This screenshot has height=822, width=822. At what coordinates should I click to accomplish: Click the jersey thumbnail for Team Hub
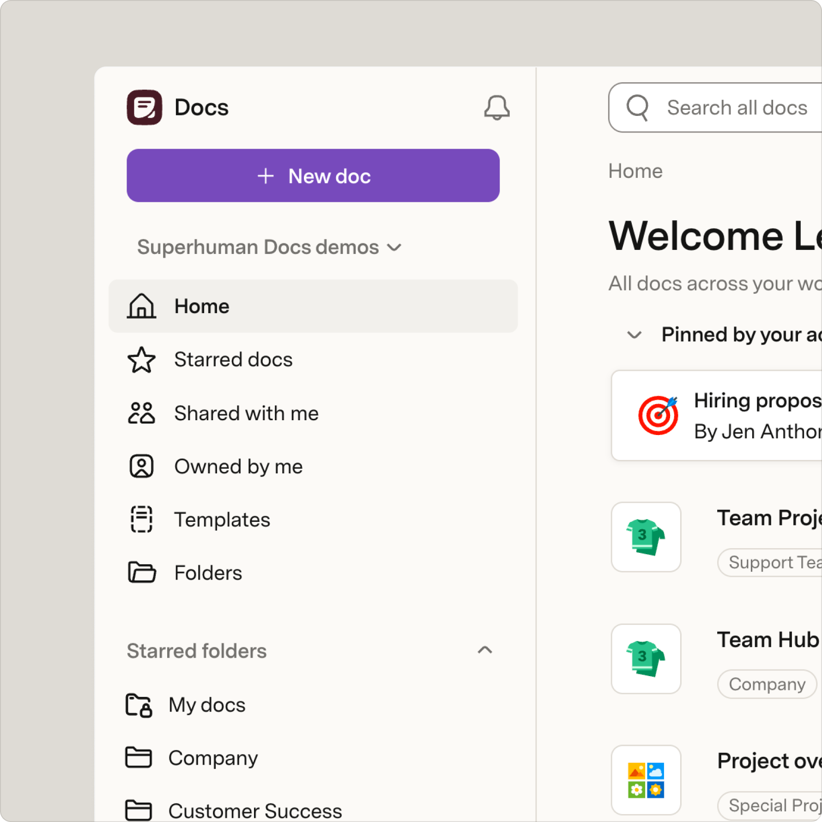pos(646,659)
